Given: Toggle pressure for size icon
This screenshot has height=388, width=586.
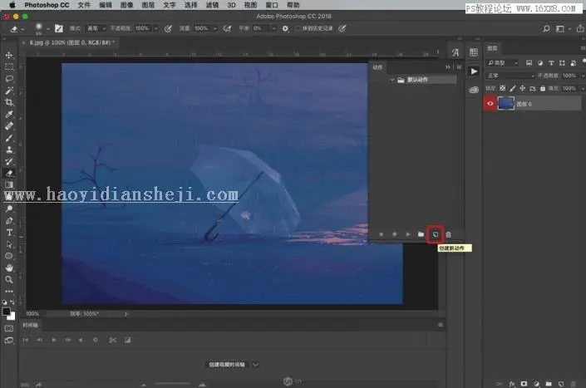Looking at the screenshot, I should click(x=342, y=28).
